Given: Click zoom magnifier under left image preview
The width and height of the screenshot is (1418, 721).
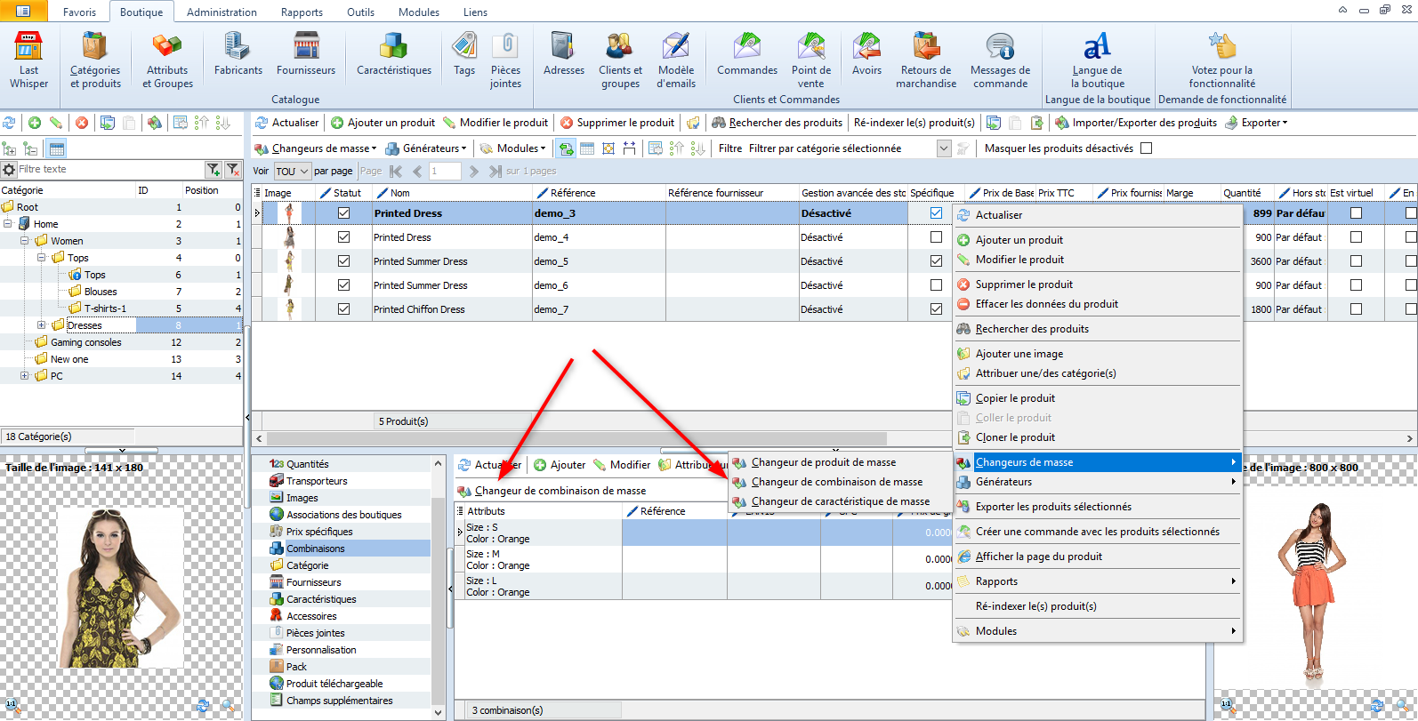Looking at the screenshot, I should click(x=229, y=706).
